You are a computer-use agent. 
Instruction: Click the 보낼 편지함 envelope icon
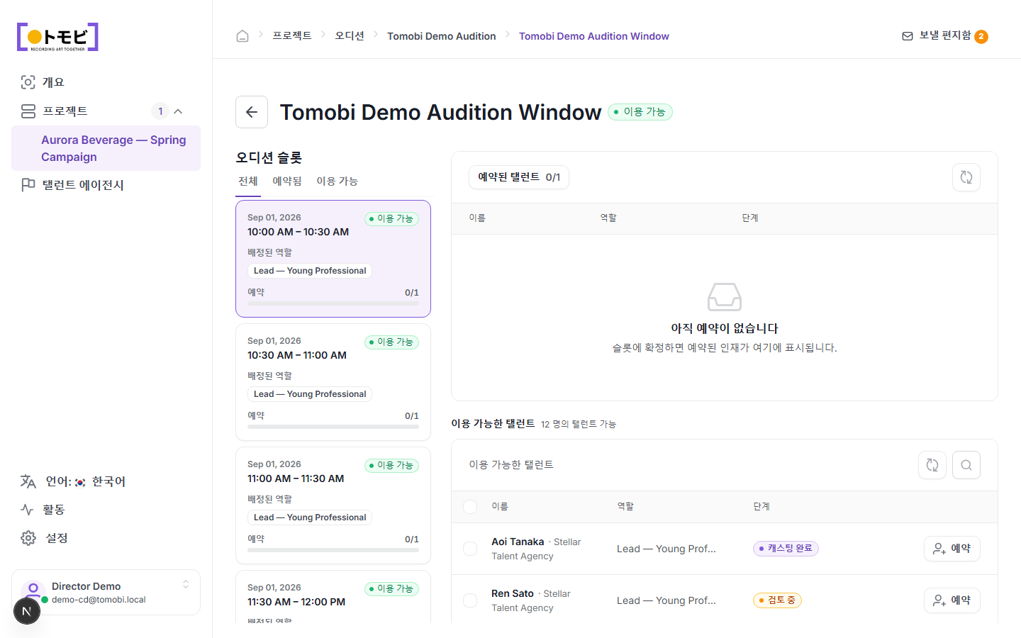[x=908, y=36]
